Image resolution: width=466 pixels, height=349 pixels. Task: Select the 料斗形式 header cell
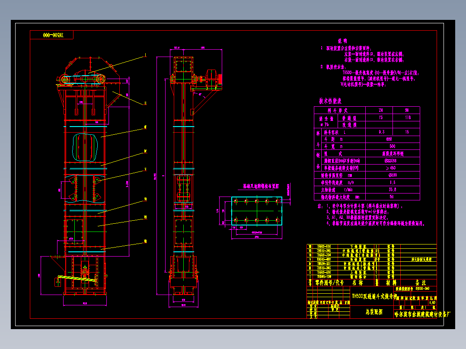[x=339, y=110]
